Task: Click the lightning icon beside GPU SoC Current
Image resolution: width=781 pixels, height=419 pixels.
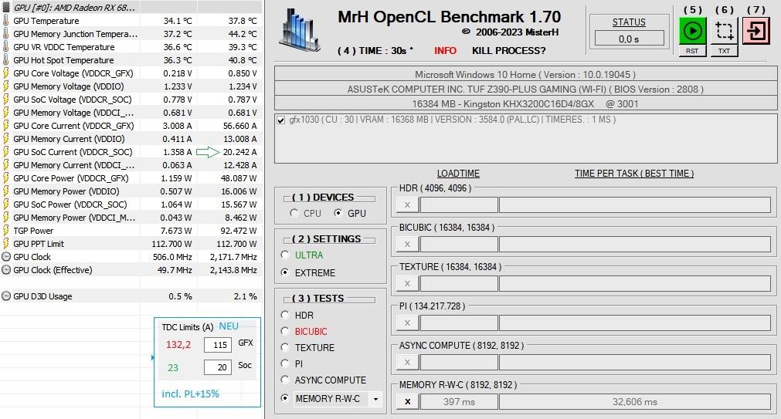Action: pos(6,152)
